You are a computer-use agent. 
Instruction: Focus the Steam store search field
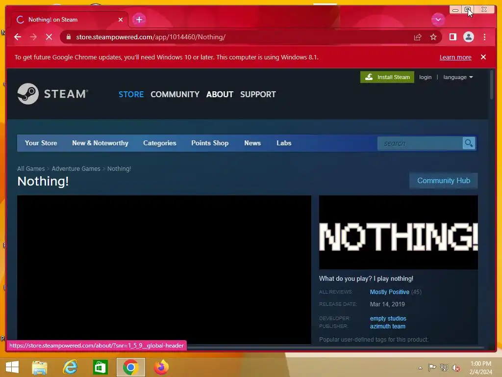[420, 143]
